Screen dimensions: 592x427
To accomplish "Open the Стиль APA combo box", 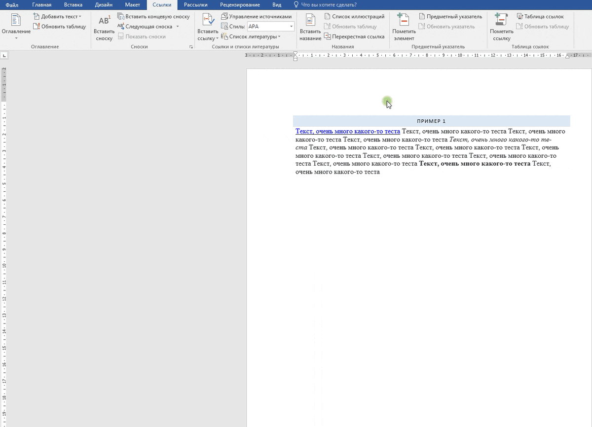I will tap(271, 27).
